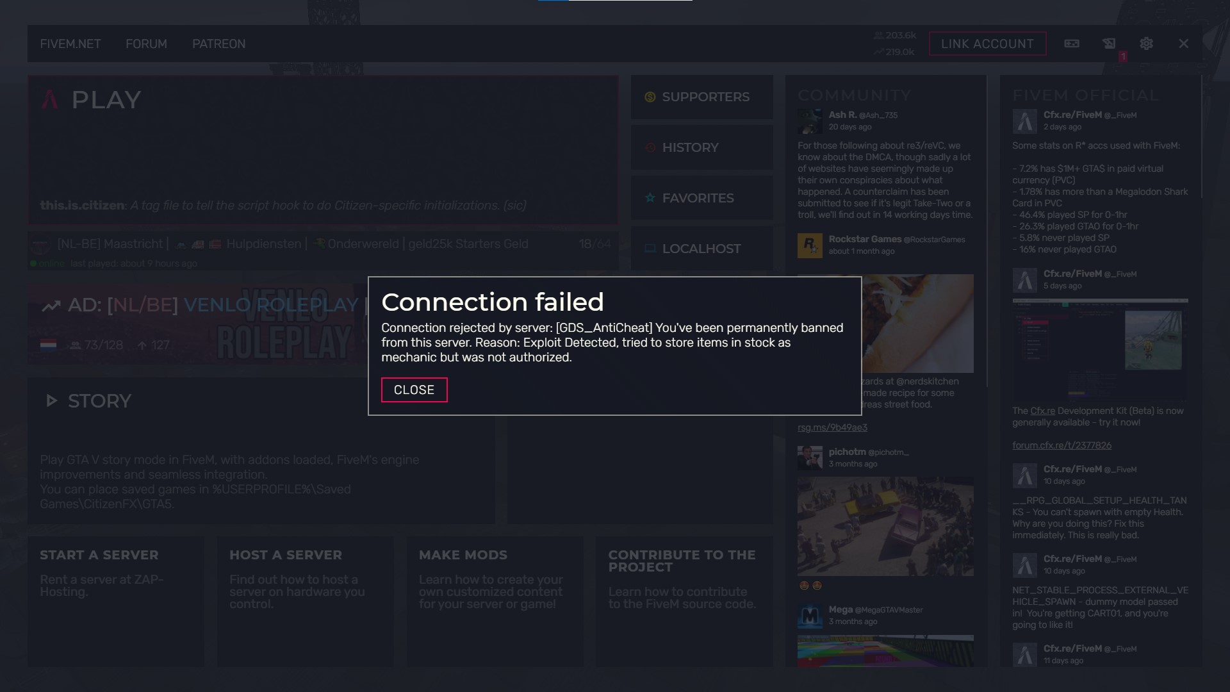This screenshot has height=692, width=1230.
Task: Open the HOST A SERVER card
Action: pos(305,602)
